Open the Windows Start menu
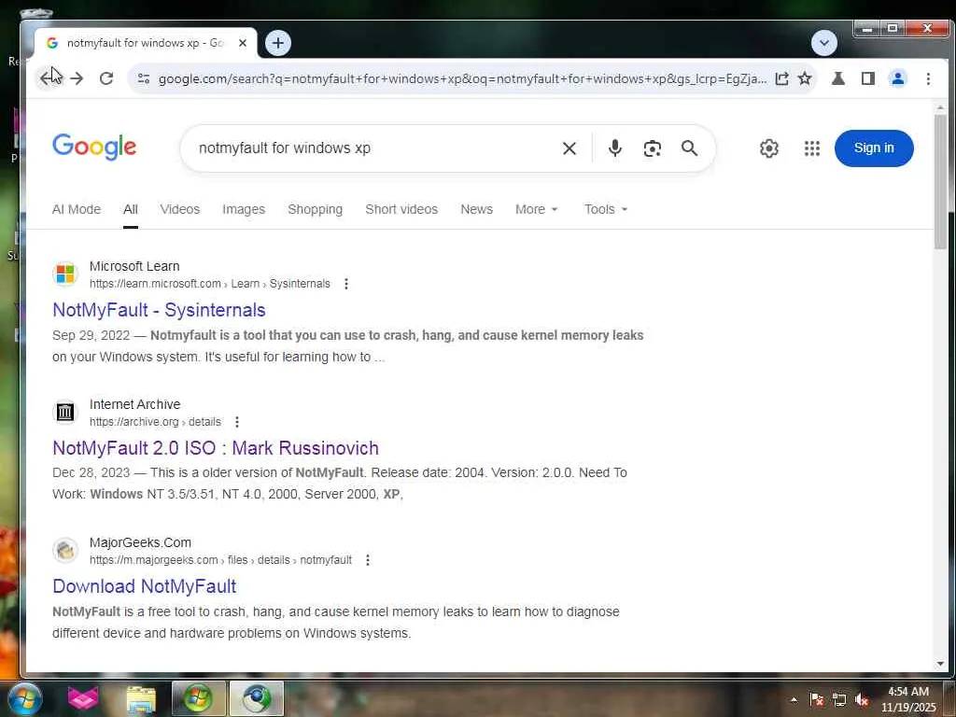The height and width of the screenshot is (717, 956). coord(25,698)
